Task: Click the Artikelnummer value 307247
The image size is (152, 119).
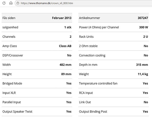Action: point(143,18)
